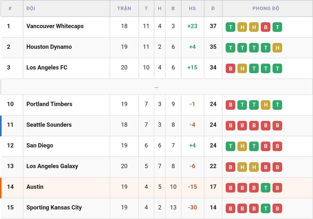The image size is (313, 219).
Task: Click Vancouver Whitecaps' red B form badge
Action: (265, 27)
